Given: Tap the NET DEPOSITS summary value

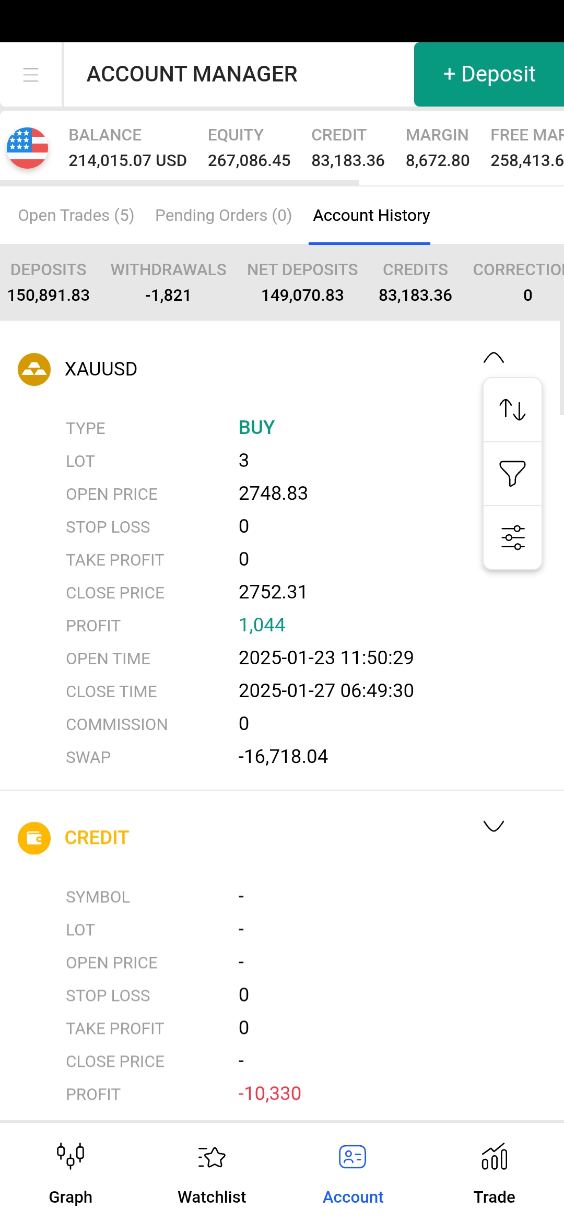Looking at the screenshot, I should (302, 295).
